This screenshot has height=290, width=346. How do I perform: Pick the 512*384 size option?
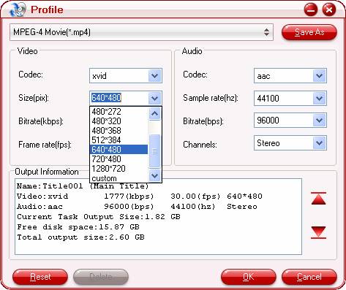(119, 140)
